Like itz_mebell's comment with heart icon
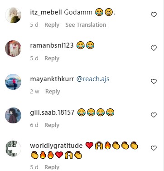The height and width of the screenshot is (171, 164). 154,15
